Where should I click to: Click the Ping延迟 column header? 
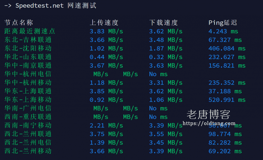(223, 23)
